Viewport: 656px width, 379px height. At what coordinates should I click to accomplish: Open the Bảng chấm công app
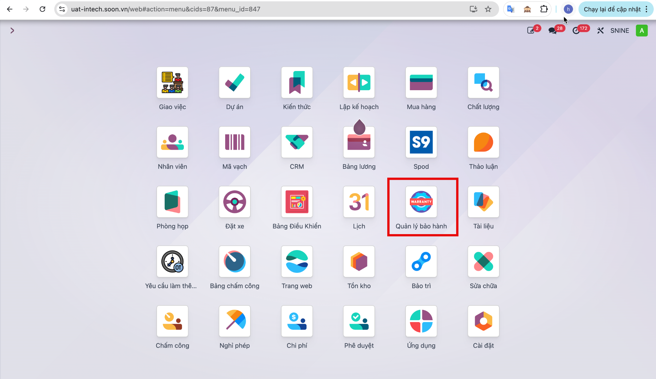pos(235,261)
